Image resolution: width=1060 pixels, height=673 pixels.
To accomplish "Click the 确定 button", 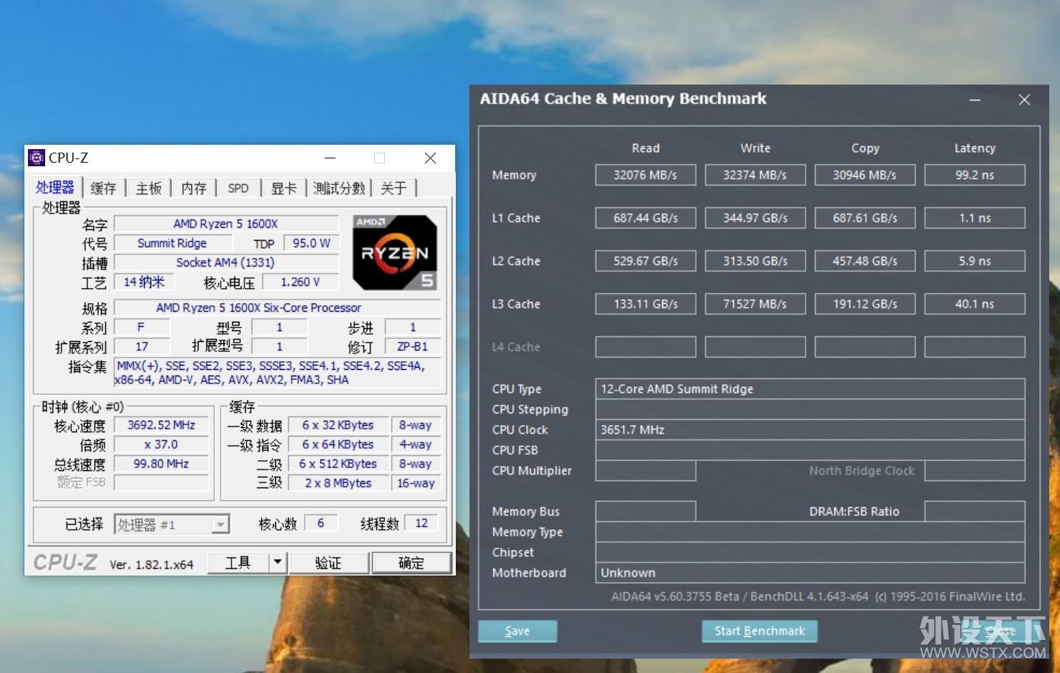I will click(411, 563).
